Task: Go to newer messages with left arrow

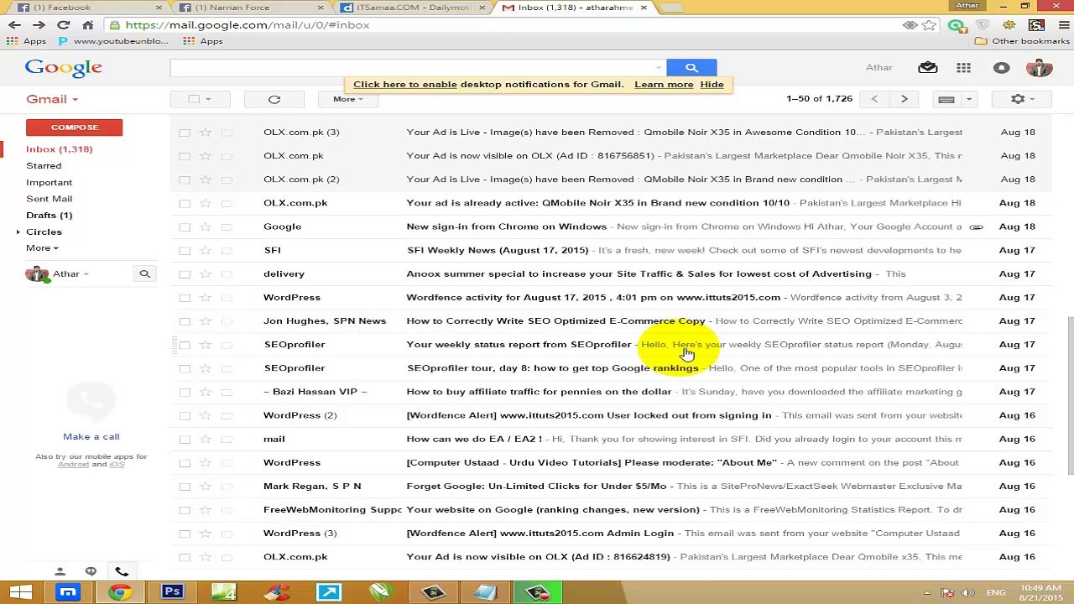Action: click(874, 99)
